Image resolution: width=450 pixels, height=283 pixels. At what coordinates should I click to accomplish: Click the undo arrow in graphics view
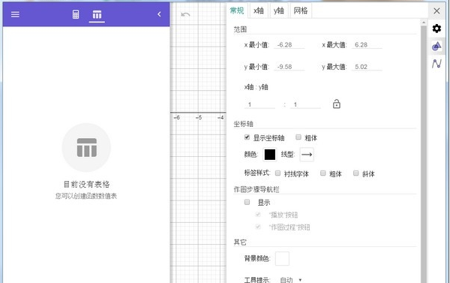pos(185,14)
